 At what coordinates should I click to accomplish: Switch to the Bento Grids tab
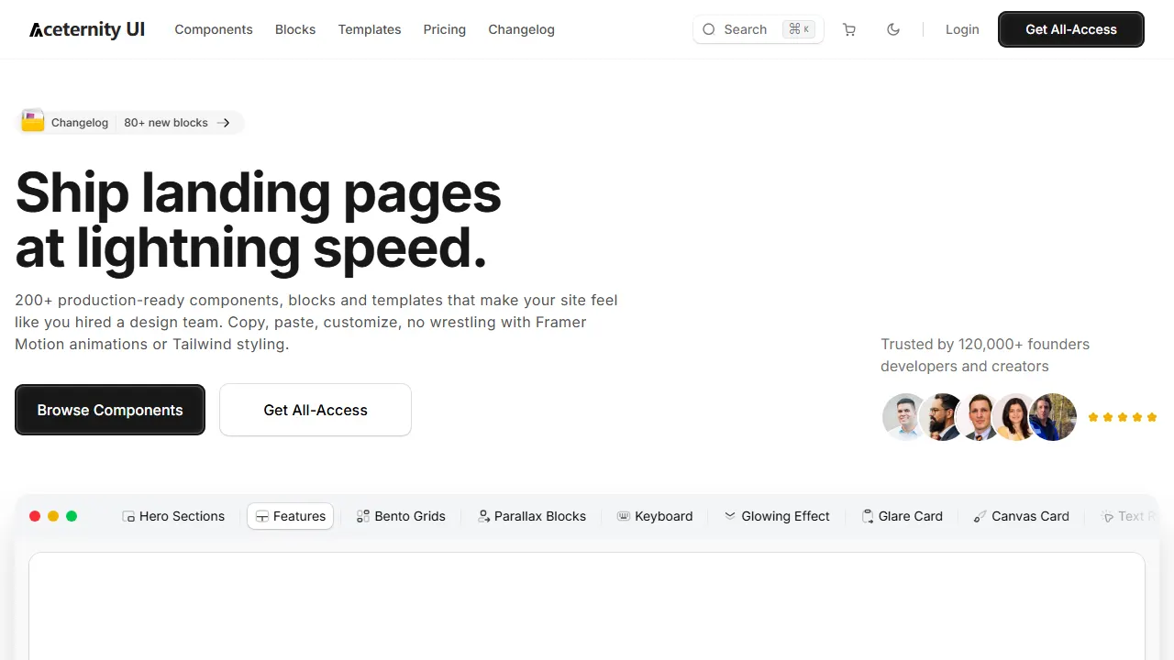tap(401, 516)
